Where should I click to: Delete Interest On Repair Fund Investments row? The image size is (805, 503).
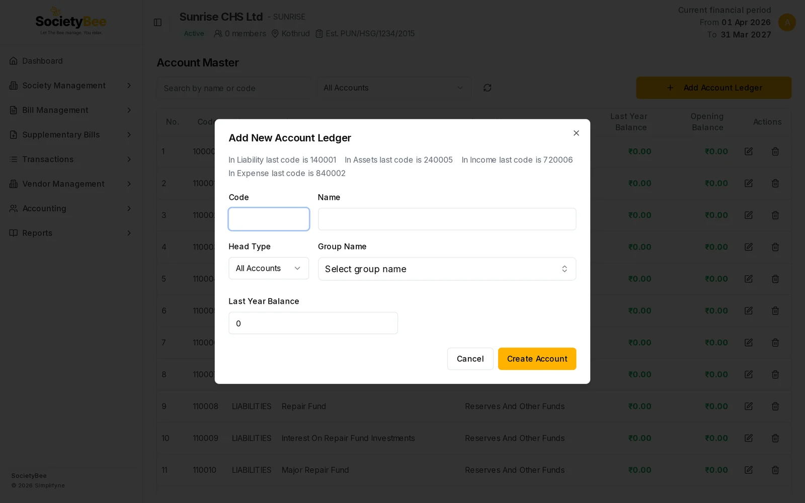[775, 438]
